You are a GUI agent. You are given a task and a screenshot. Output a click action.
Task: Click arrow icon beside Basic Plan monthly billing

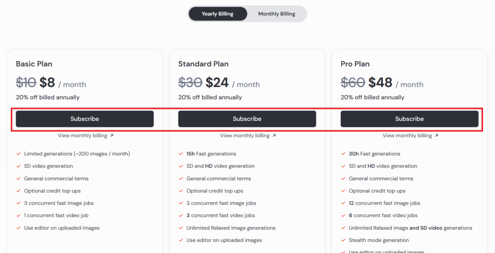(112, 136)
